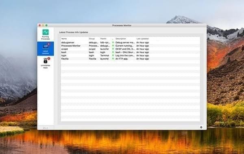Sort table by the Parent column header
The image size is (244, 154).
tap(103, 38)
